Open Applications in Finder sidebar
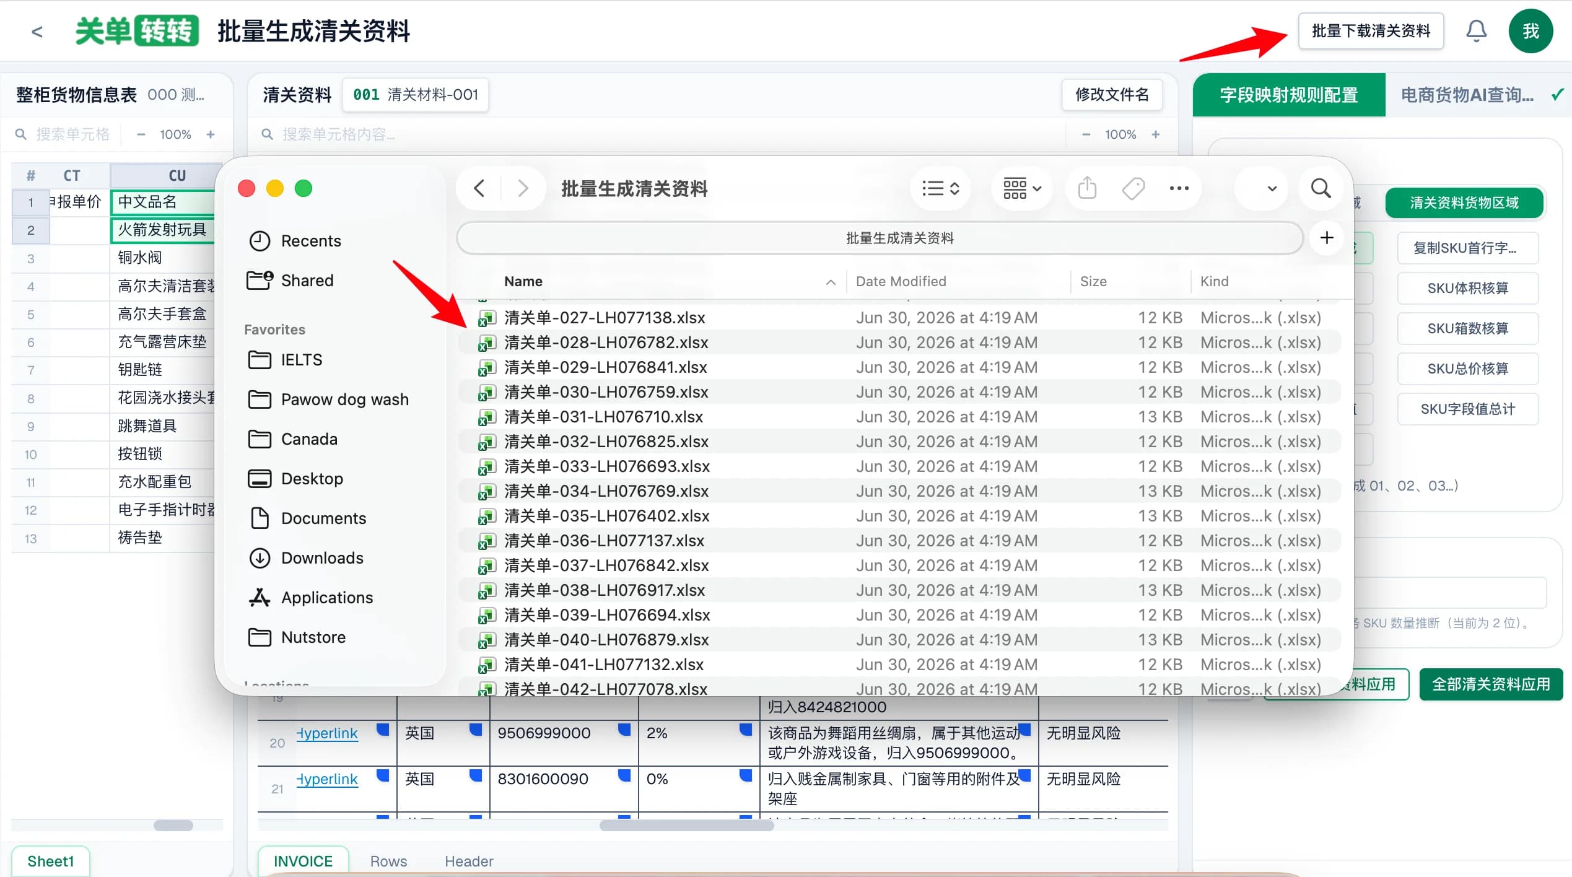 pyautogui.click(x=326, y=598)
